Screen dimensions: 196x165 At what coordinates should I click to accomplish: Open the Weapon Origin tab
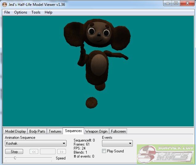96,131
